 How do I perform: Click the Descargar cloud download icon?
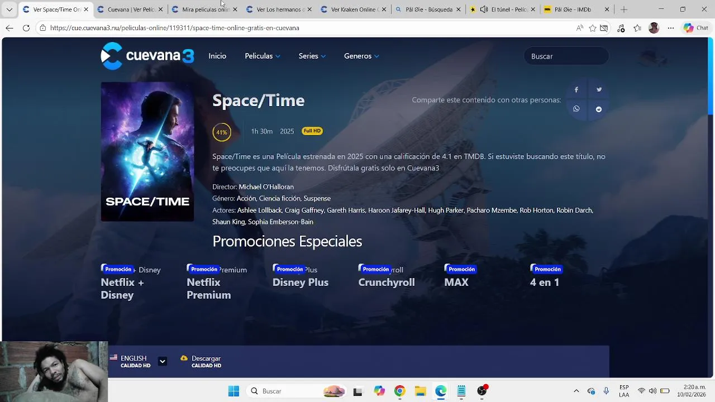coord(184,358)
